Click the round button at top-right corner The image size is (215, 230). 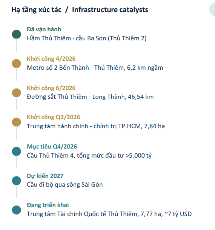coord(212,9)
